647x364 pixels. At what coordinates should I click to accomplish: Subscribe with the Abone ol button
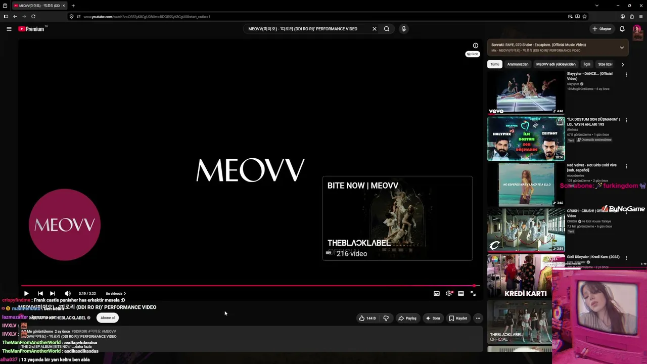[x=108, y=317]
